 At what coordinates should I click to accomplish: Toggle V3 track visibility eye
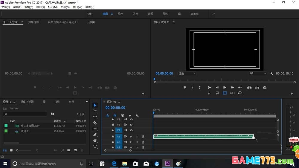point(131,119)
